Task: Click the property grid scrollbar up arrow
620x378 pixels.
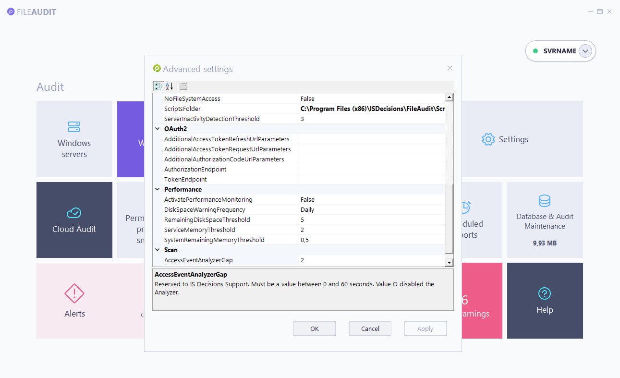Action: point(449,98)
